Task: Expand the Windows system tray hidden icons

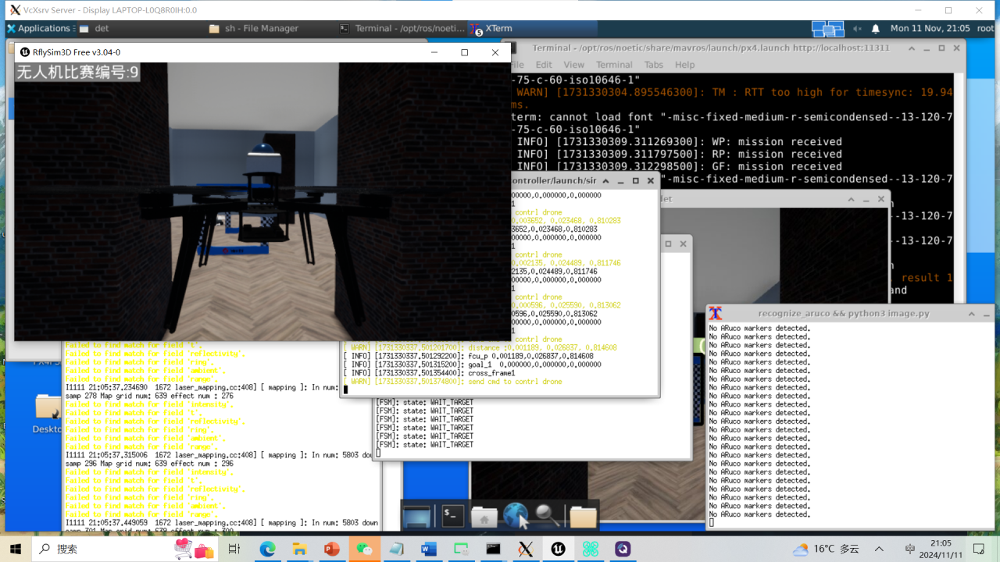Action: tap(879, 549)
